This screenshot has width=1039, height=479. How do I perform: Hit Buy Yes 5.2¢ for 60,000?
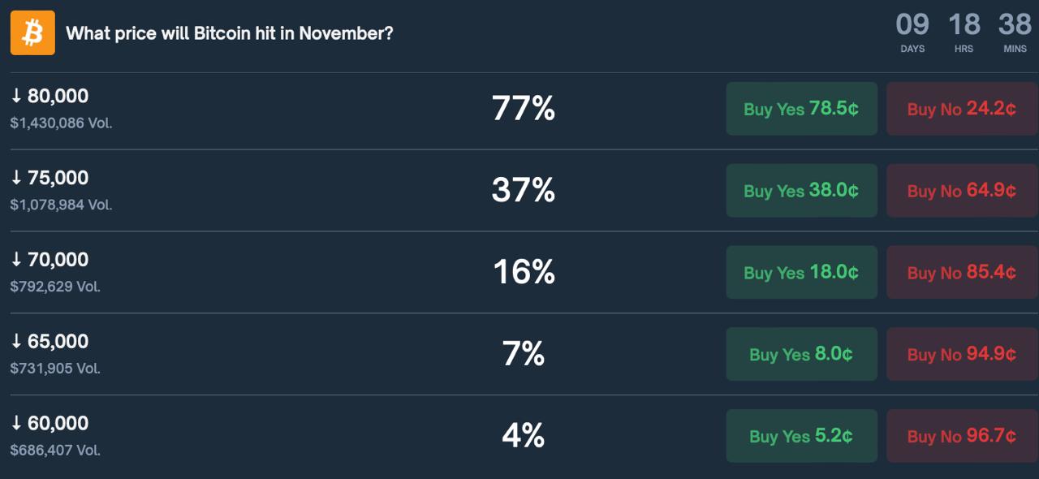[x=801, y=436]
